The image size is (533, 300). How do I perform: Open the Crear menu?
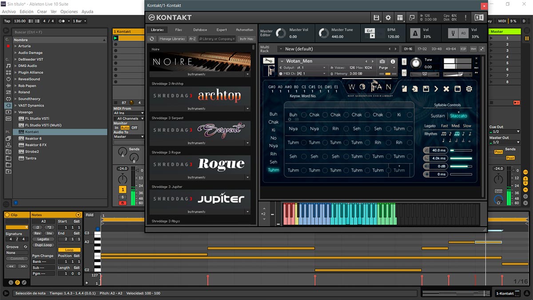point(42,12)
